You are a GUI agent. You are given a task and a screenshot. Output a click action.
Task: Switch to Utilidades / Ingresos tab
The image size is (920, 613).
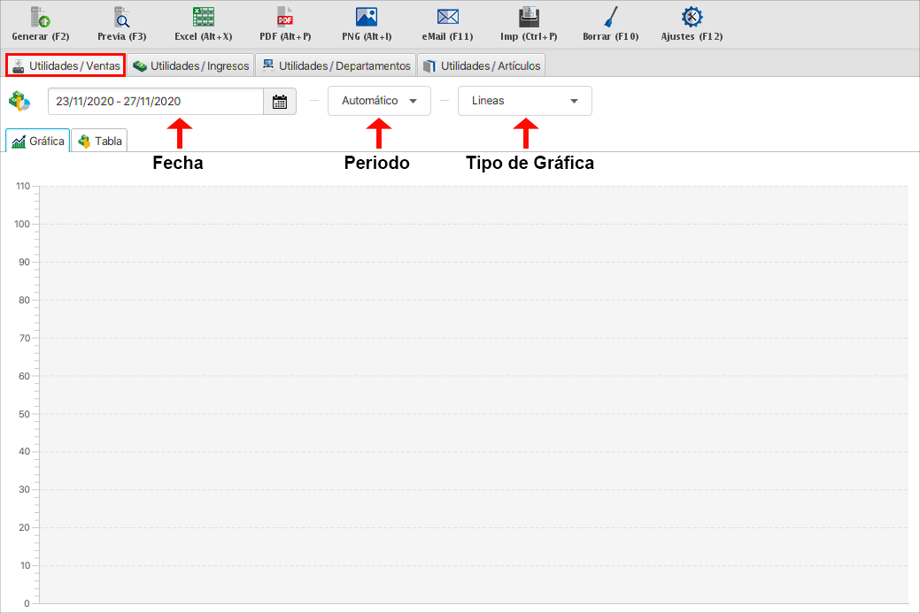[190, 65]
